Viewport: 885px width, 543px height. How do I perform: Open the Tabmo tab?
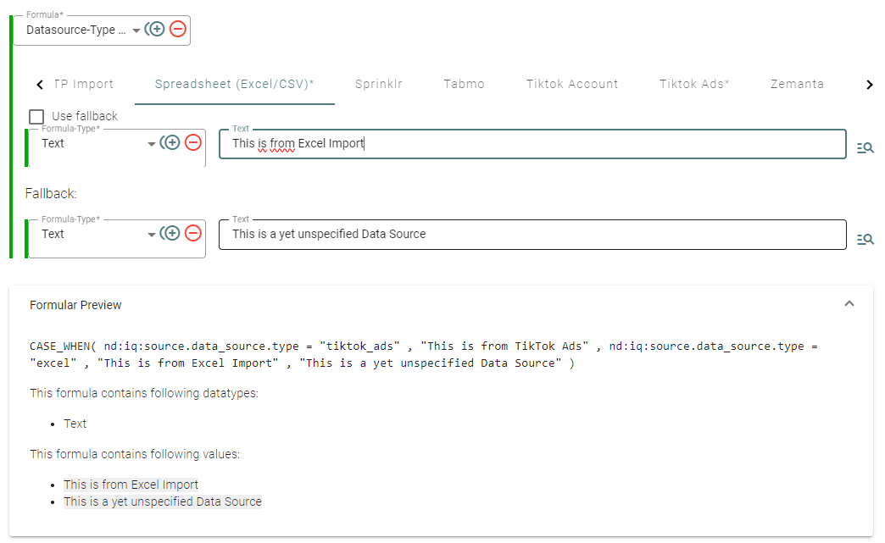(x=464, y=84)
